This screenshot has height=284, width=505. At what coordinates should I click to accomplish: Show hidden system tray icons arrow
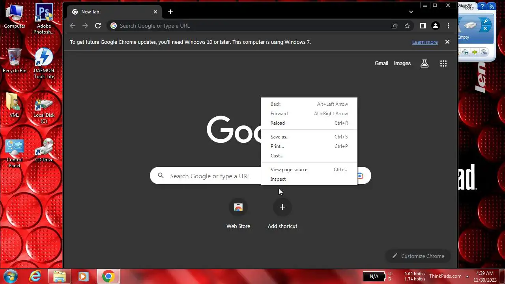pos(467,277)
